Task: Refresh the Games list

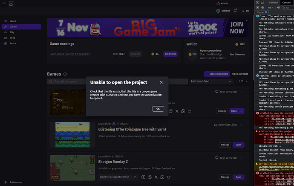Action: [65, 74]
